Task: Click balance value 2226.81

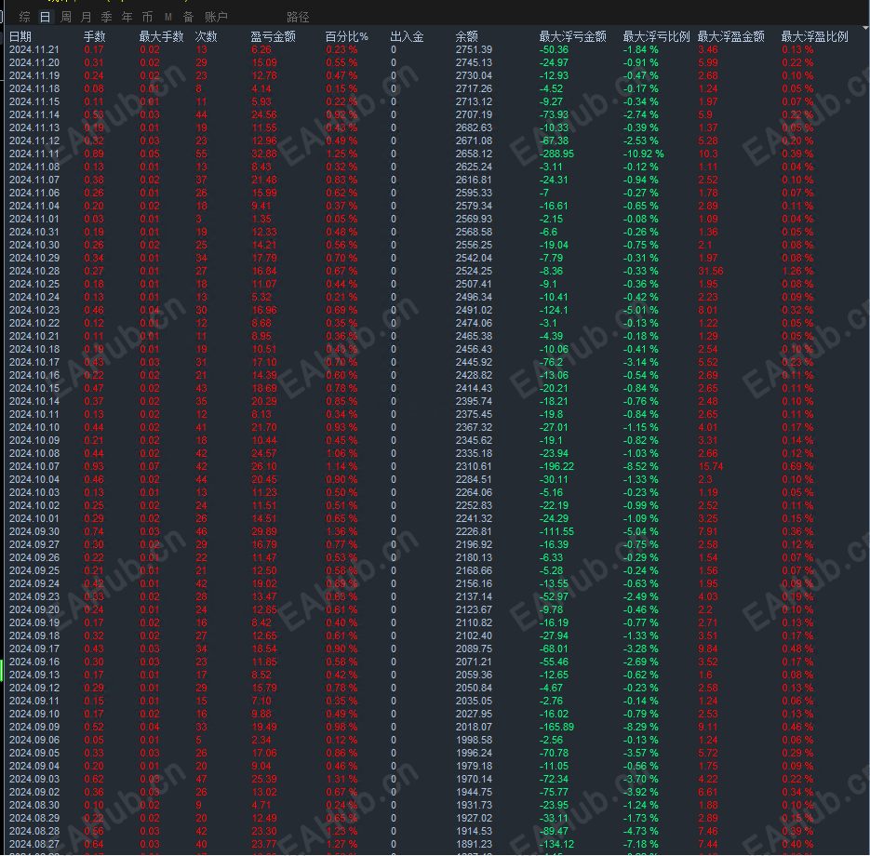Action: pyautogui.click(x=474, y=532)
